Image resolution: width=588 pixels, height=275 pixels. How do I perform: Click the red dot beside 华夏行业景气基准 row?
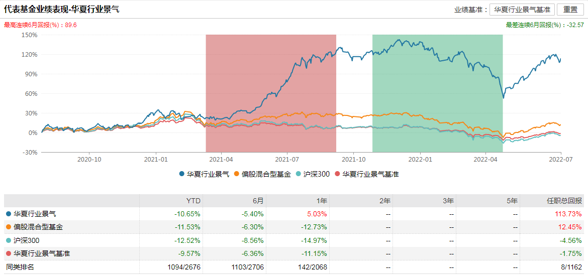coord(9,253)
